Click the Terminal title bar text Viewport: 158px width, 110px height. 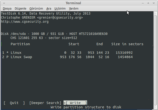click(x=73, y=3)
